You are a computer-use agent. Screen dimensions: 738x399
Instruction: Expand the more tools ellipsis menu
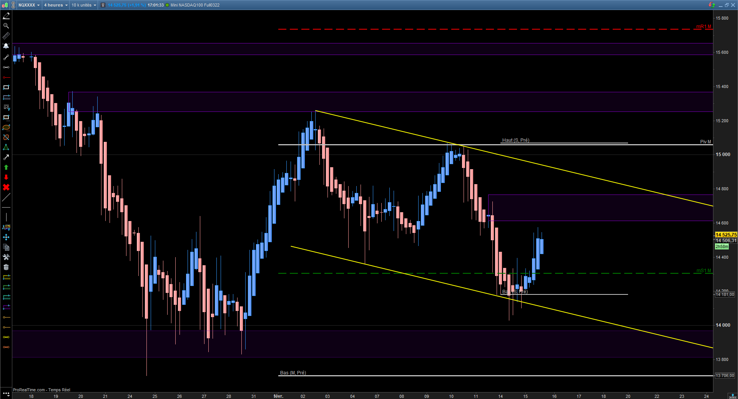pyautogui.click(x=6, y=394)
